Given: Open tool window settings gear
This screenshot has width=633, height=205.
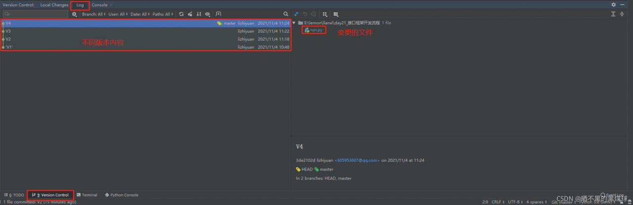Looking at the screenshot, I should [x=614, y=4].
